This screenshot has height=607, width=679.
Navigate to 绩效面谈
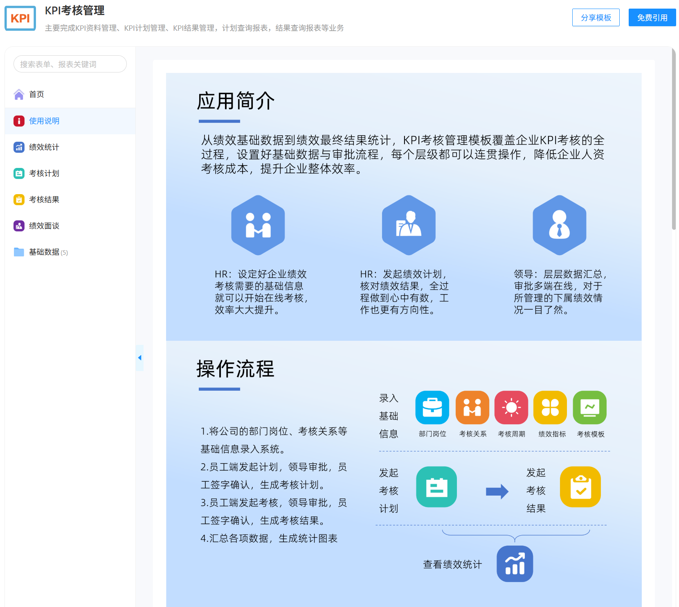tap(44, 226)
